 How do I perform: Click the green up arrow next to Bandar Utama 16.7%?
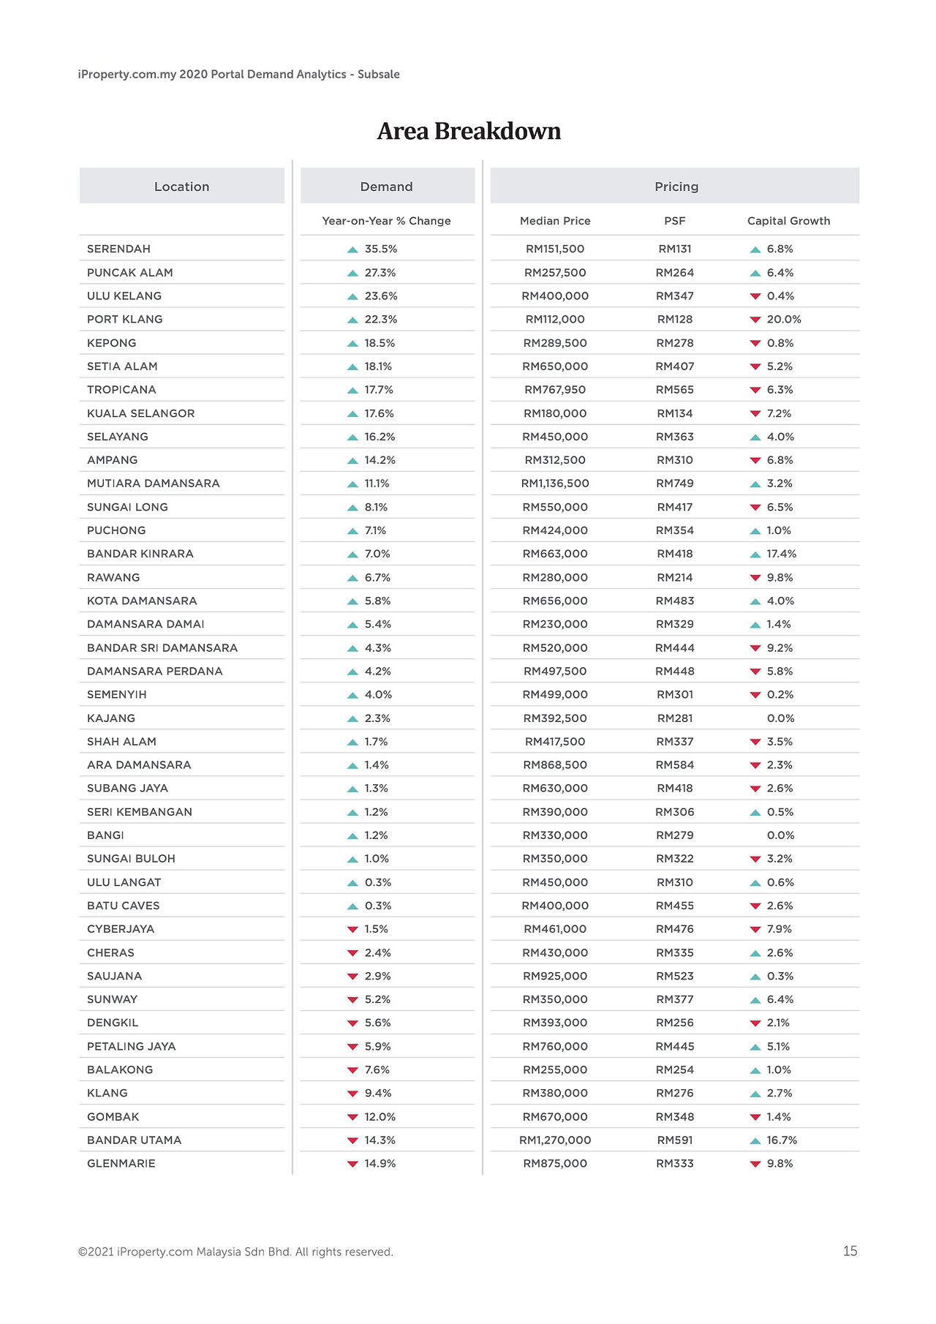coord(755,1140)
